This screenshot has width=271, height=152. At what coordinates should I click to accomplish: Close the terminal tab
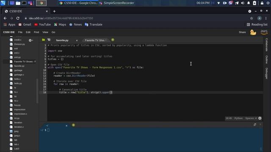coord(66,126)
